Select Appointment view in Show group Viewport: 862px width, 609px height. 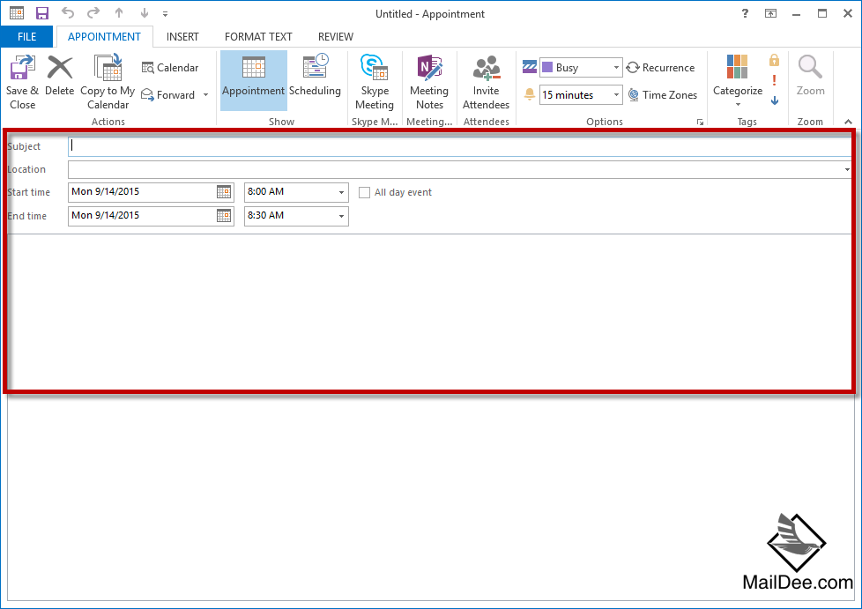(x=254, y=81)
